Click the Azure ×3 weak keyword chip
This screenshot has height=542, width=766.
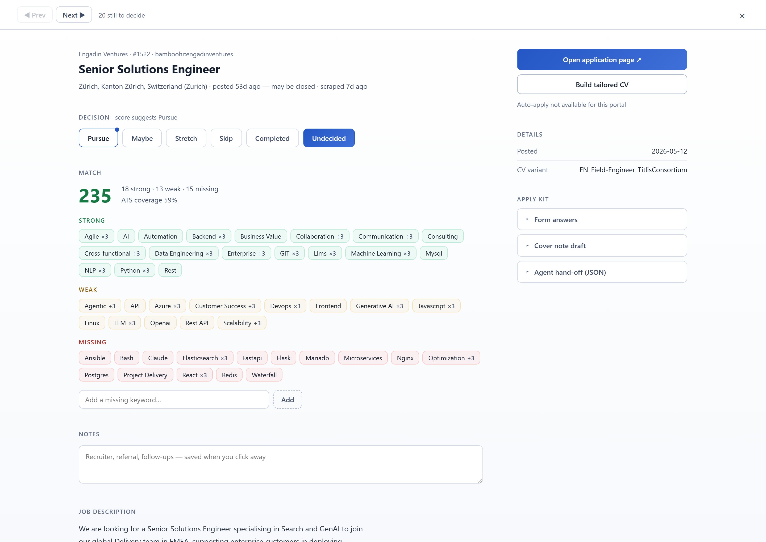[x=167, y=306]
